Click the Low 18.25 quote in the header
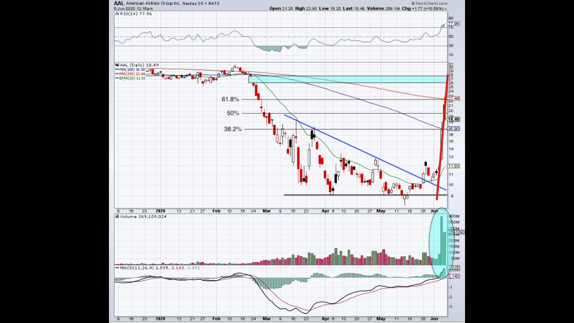 click(x=330, y=9)
